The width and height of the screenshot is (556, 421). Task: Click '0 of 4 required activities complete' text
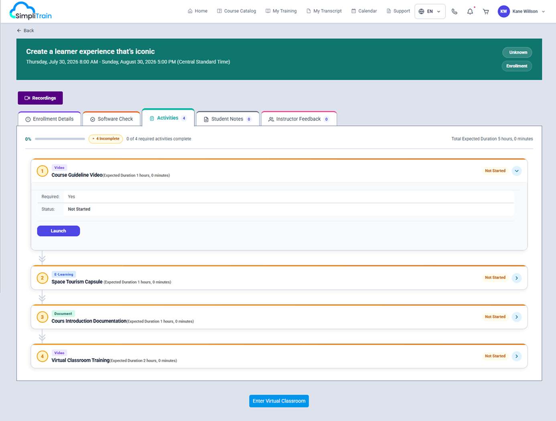(x=159, y=139)
